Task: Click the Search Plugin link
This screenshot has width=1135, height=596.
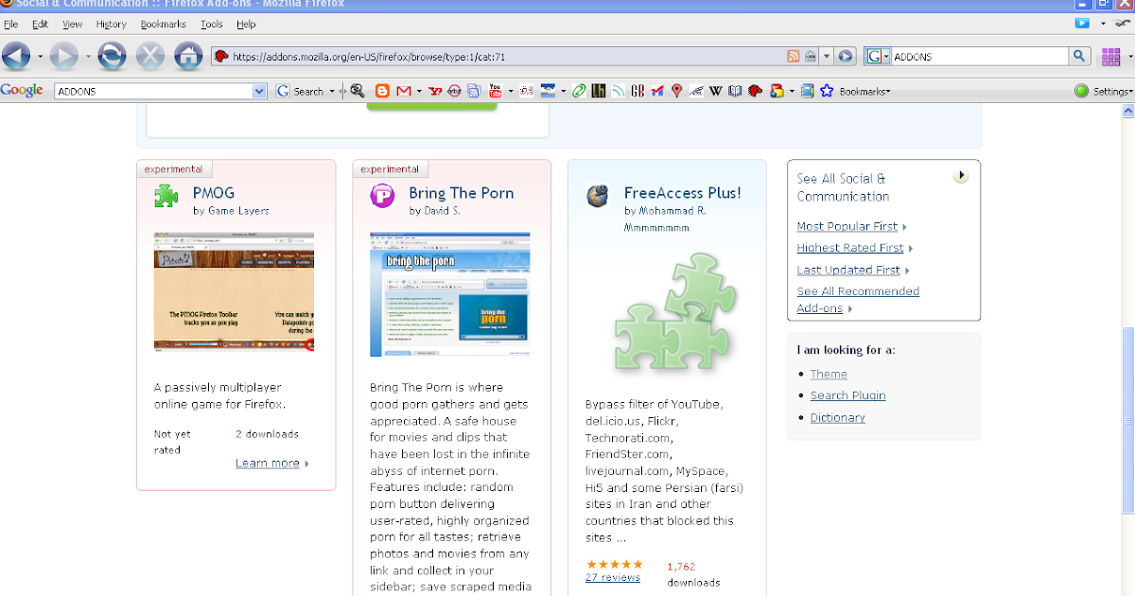Action: [847, 395]
